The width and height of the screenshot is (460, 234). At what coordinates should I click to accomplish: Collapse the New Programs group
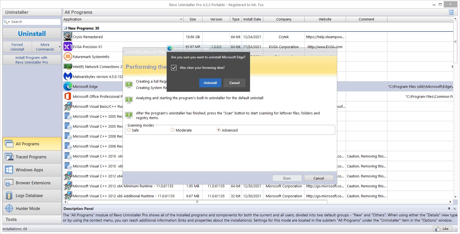pos(65,28)
